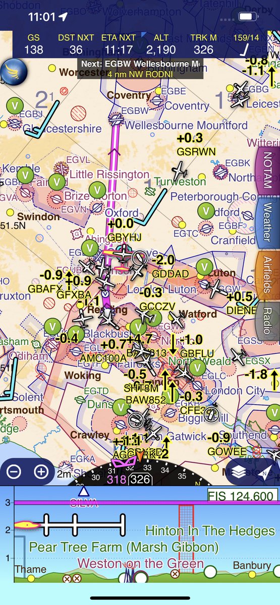This screenshot has width=280, height=605.
Task: Tap green V marker near Dunsfold
Action: [x=120, y=407]
